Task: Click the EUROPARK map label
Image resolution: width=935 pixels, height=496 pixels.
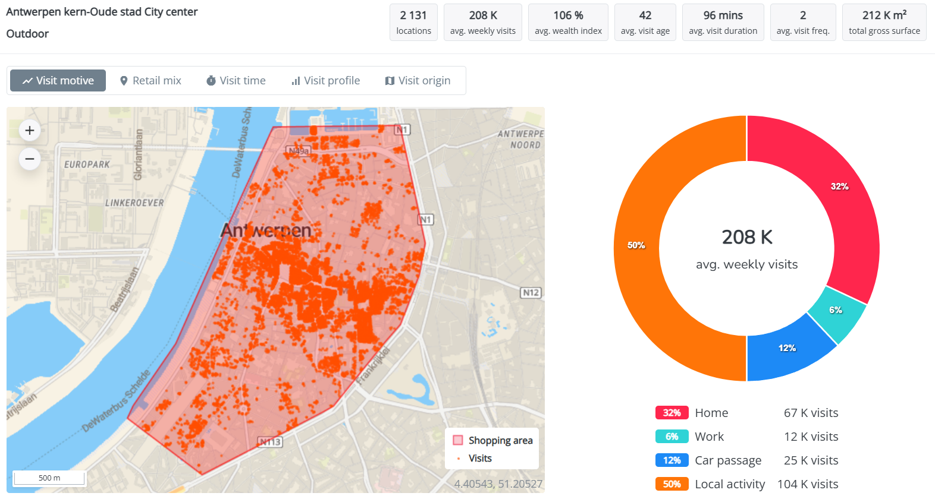Action: pos(87,165)
